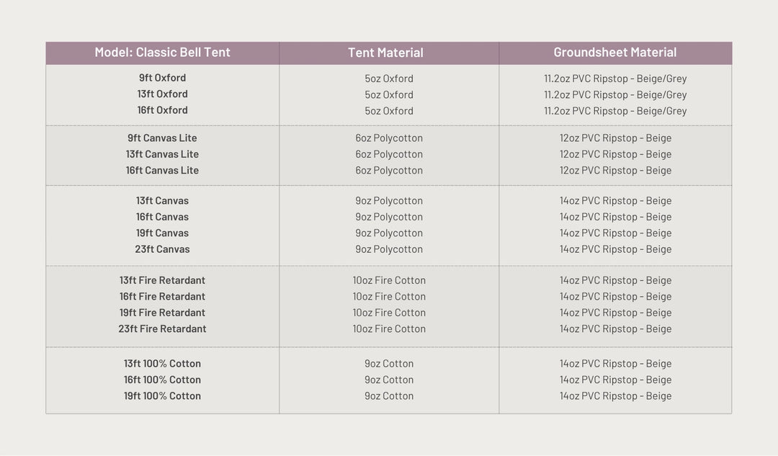The width and height of the screenshot is (778, 456).
Task: Select the "9ft Oxford" model cell
Action: [162, 78]
